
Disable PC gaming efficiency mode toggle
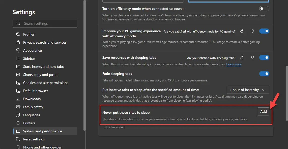tap(264, 31)
